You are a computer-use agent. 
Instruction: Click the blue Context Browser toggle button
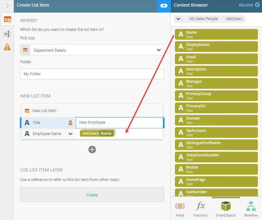(164, 5)
